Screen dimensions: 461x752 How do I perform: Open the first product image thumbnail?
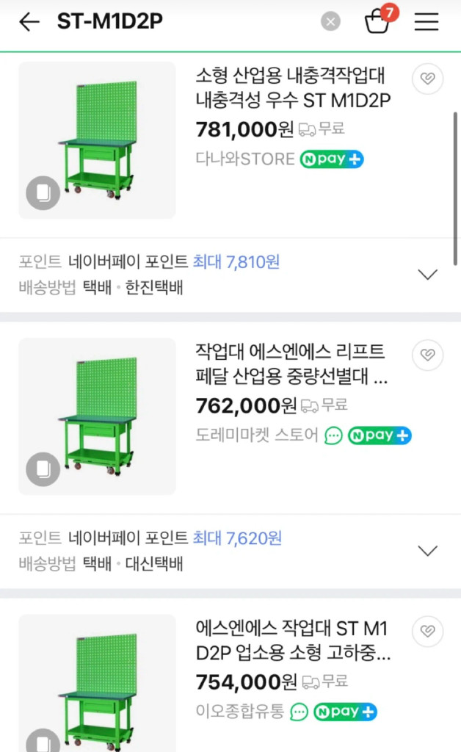pyautogui.click(x=96, y=140)
